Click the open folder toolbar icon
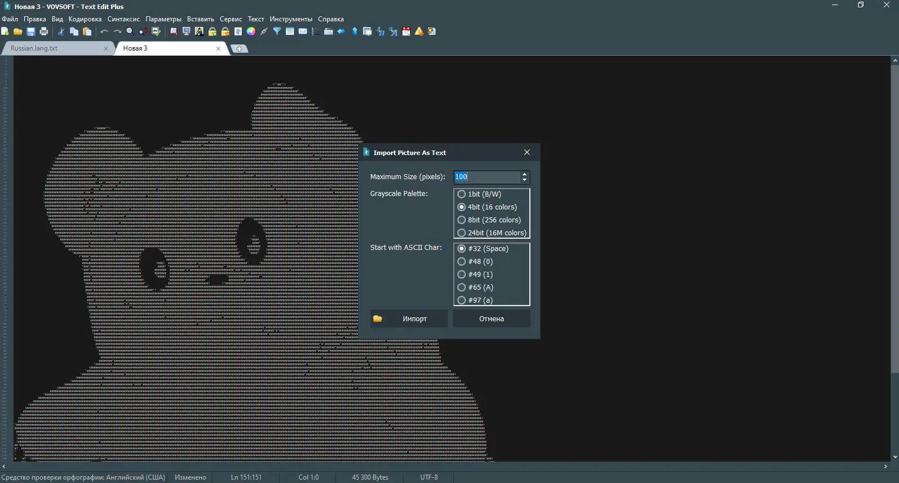The height and width of the screenshot is (483, 899). (x=18, y=31)
